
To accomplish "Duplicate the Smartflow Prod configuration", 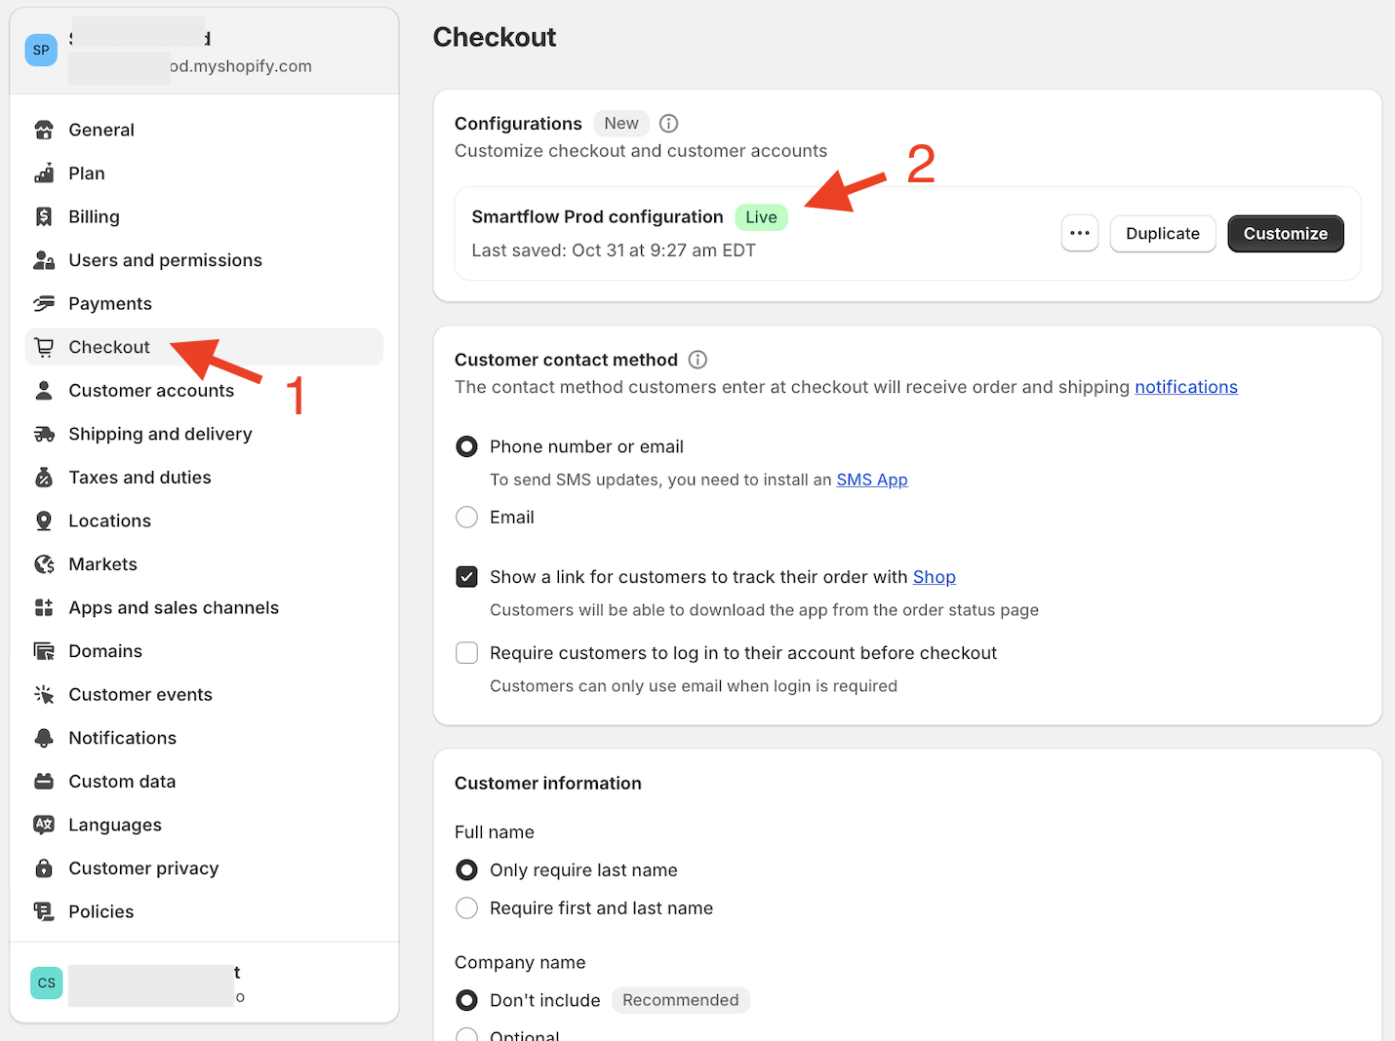I will pos(1162,234).
